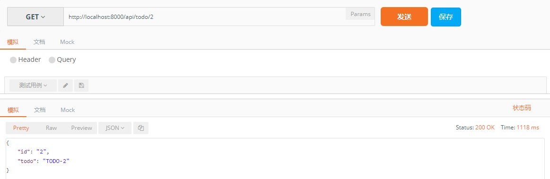Click the Params button in the URL bar
This screenshot has height=179, width=550.
click(360, 14)
